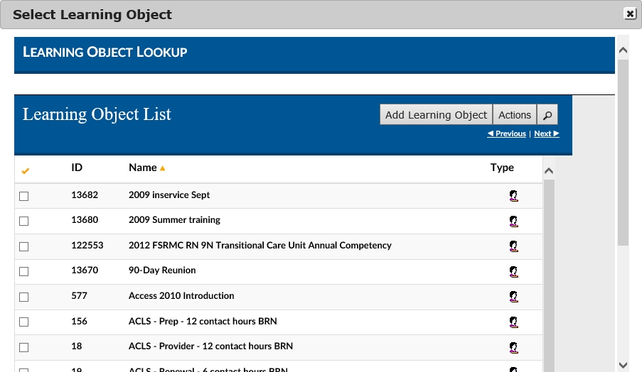
Task: Click type icon for Access 2010 Introduction
Action: (x=513, y=297)
